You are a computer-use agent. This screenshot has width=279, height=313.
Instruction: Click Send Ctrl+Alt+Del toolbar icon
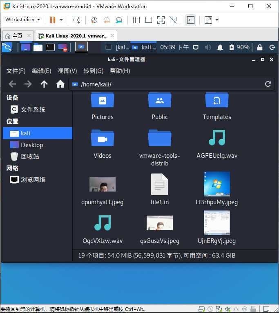[77, 20]
